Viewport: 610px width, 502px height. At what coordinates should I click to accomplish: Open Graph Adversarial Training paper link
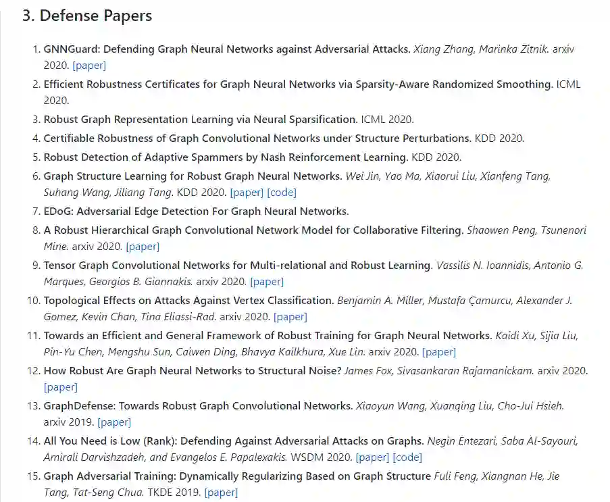tap(221, 493)
